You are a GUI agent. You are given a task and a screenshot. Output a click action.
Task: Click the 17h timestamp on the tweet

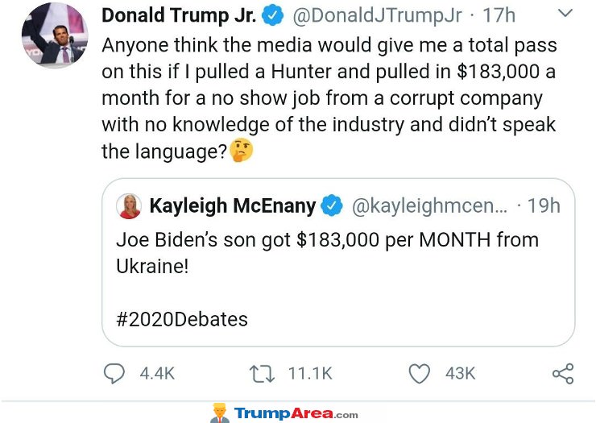(499, 15)
